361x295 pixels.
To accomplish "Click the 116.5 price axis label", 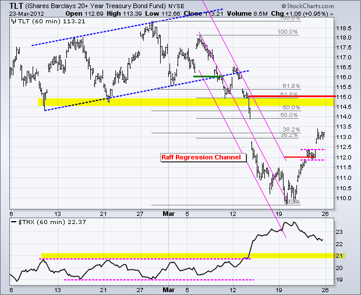I will [344, 67].
